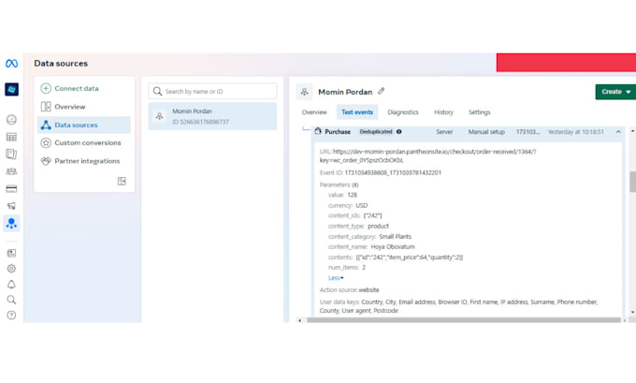The height and width of the screenshot is (383, 636).
Task: Switch to the Test events tab
Action: pyautogui.click(x=357, y=112)
